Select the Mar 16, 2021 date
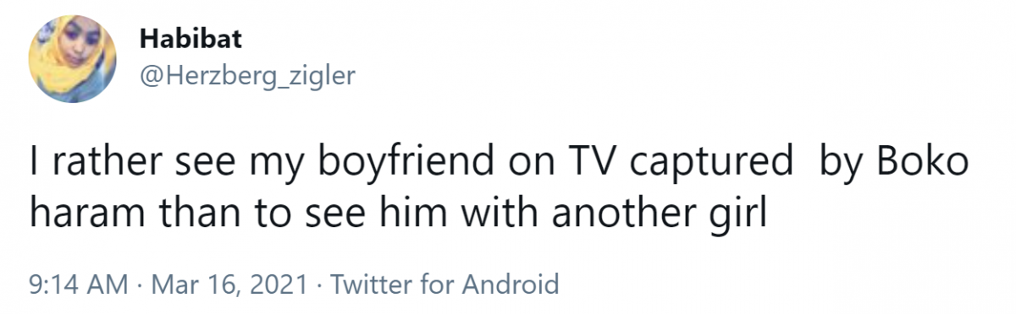The image size is (1016, 314). click(229, 283)
